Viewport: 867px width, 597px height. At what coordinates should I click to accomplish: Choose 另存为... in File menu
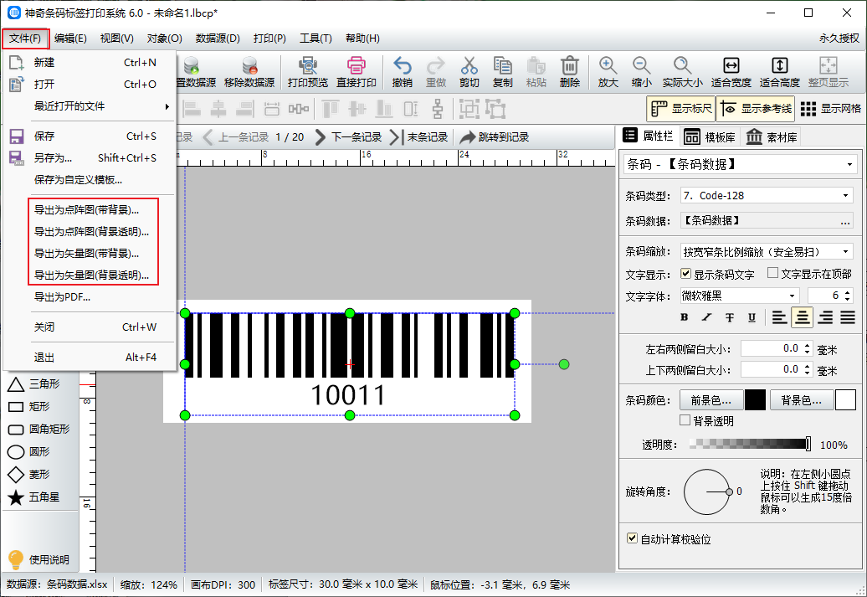point(90,157)
